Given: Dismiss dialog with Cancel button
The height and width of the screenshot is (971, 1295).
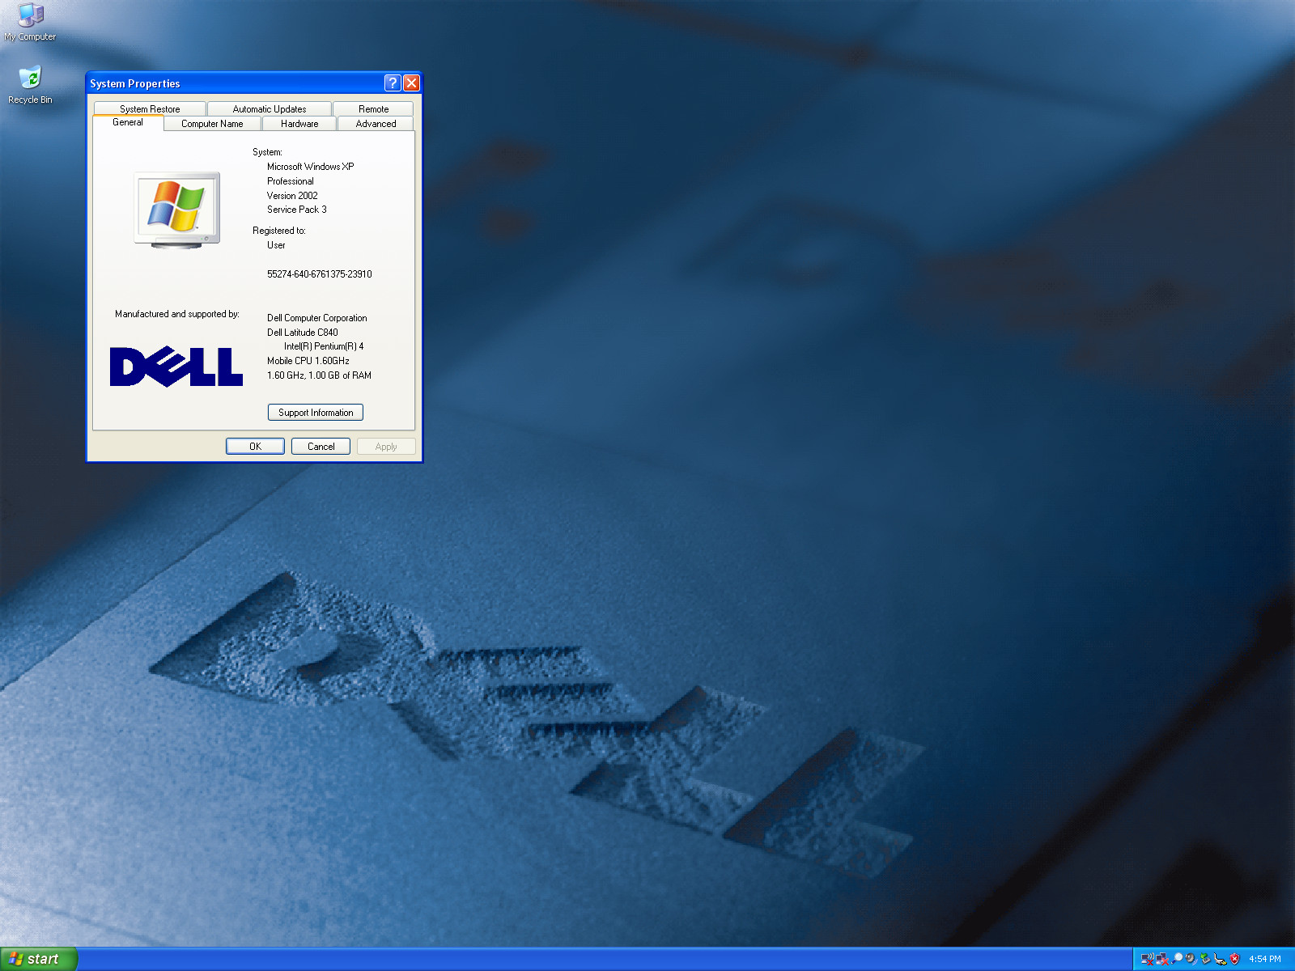Looking at the screenshot, I should pos(321,447).
